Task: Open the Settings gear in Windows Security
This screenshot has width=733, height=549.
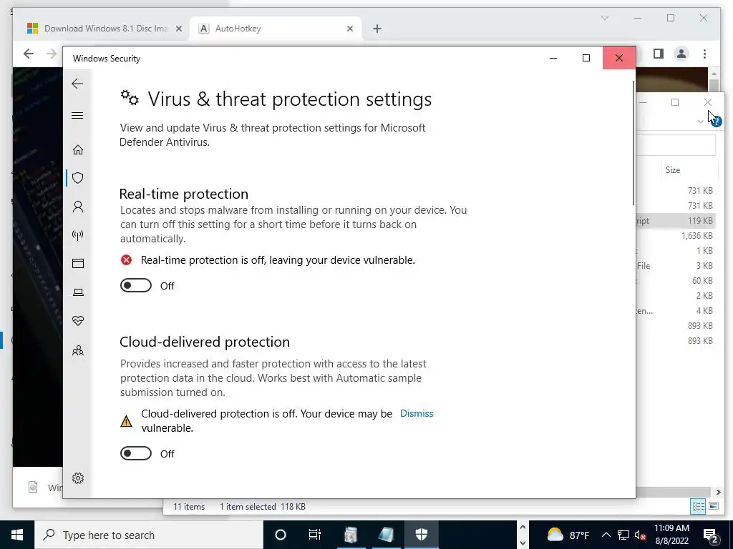Action: click(77, 478)
